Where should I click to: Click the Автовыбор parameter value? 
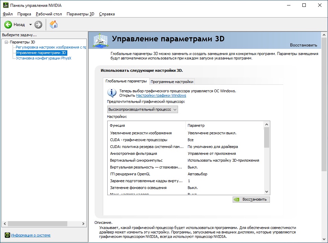tap(197, 174)
